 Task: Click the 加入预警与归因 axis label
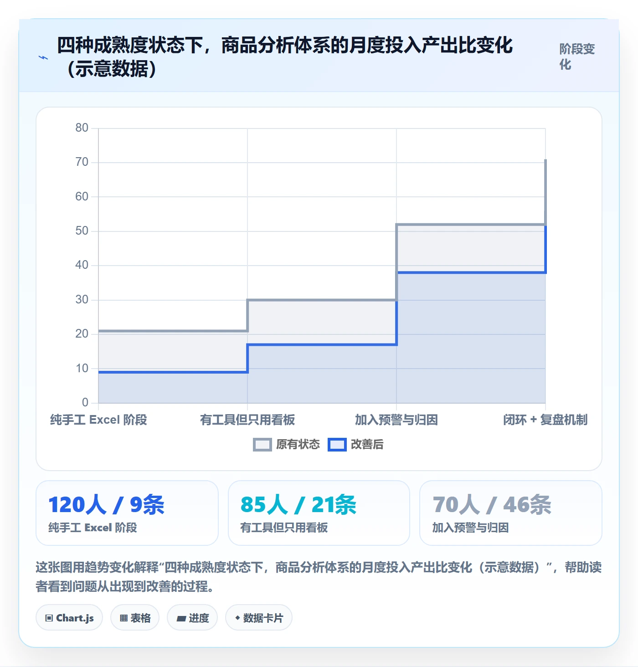coord(396,420)
